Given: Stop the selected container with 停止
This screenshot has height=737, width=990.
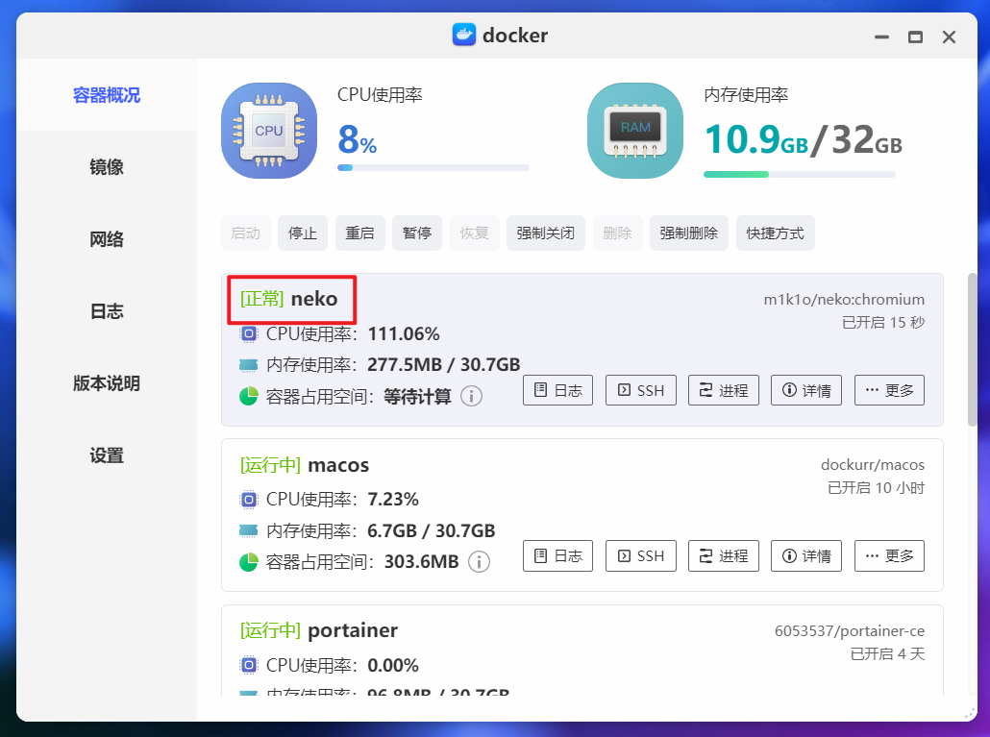Looking at the screenshot, I should (303, 233).
